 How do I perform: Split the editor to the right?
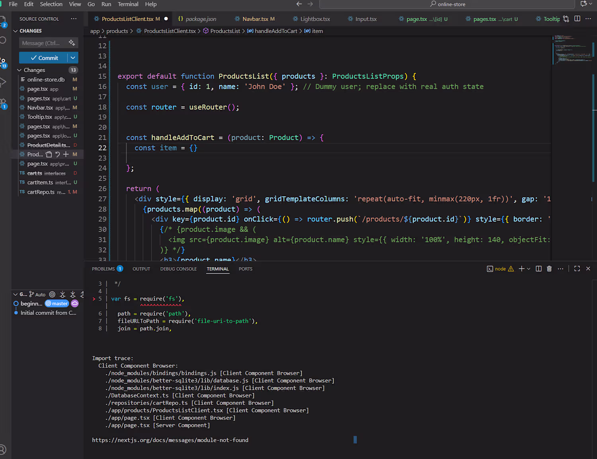(x=577, y=19)
